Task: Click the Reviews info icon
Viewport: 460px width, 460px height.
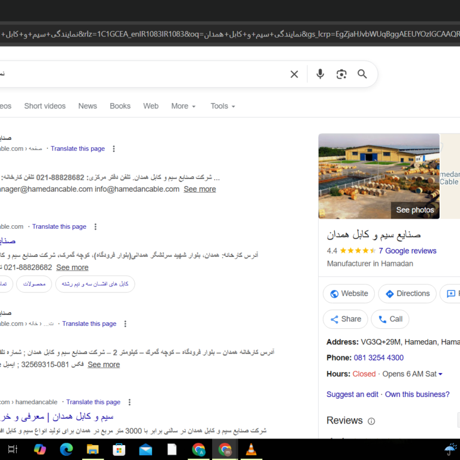Action: 371,421
